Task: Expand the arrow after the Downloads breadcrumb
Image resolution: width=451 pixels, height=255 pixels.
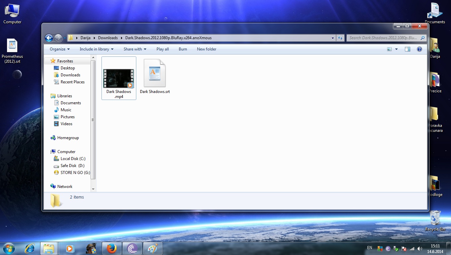Action: 122,38
